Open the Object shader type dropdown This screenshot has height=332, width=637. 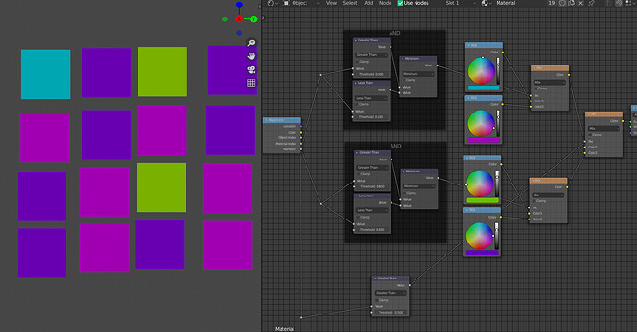pyautogui.click(x=302, y=3)
